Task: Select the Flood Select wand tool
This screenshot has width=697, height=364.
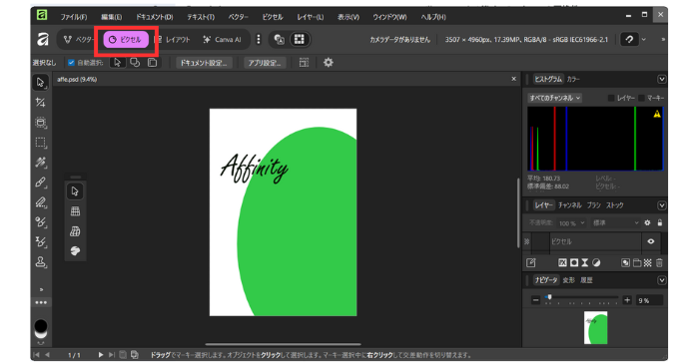Action: pyautogui.click(x=41, y=163)
